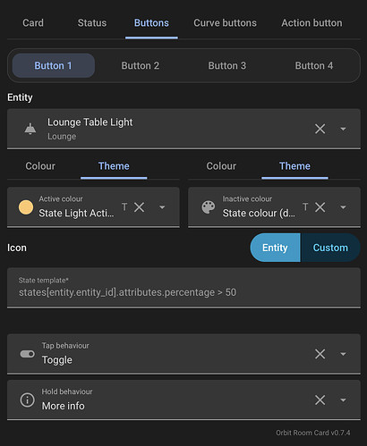Toggle template mode for Active colour
The width and height of the screenshot is (367, 446).
[x=124, y=206]
